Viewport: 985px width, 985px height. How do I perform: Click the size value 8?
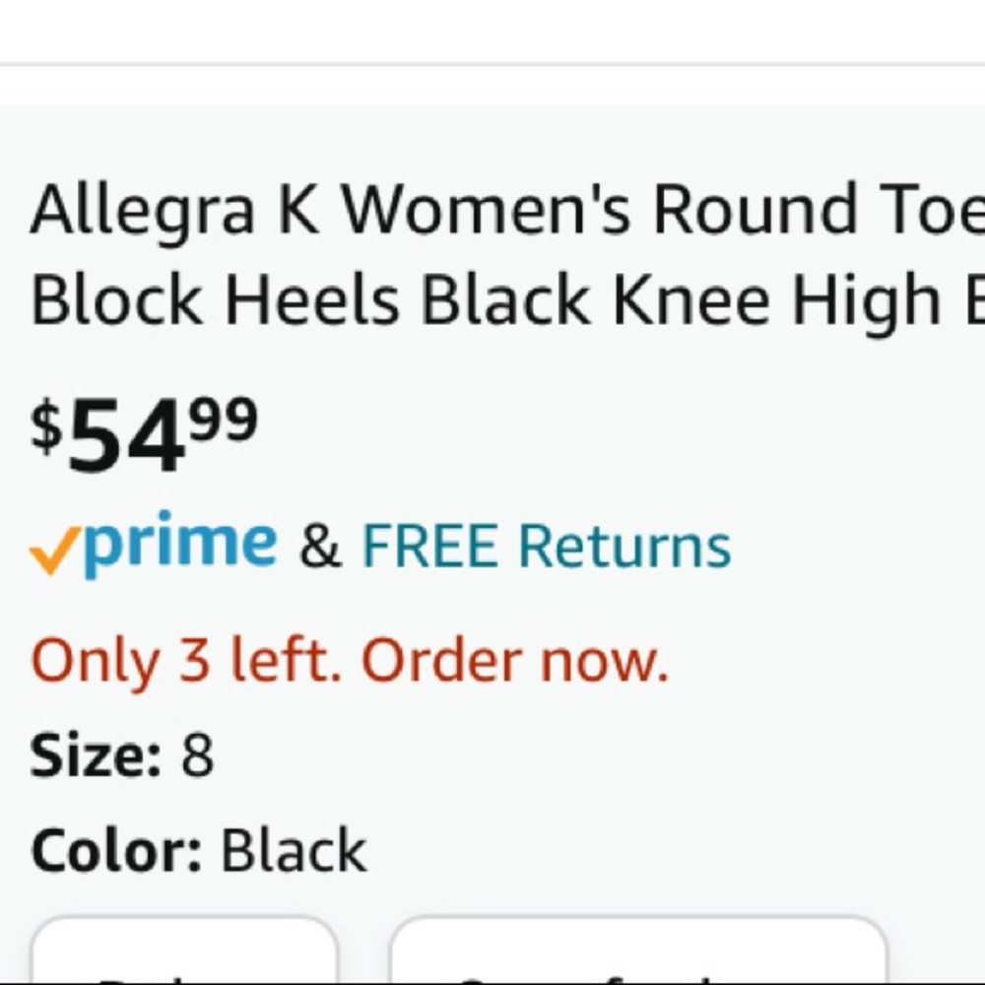(x=197, y=756)
